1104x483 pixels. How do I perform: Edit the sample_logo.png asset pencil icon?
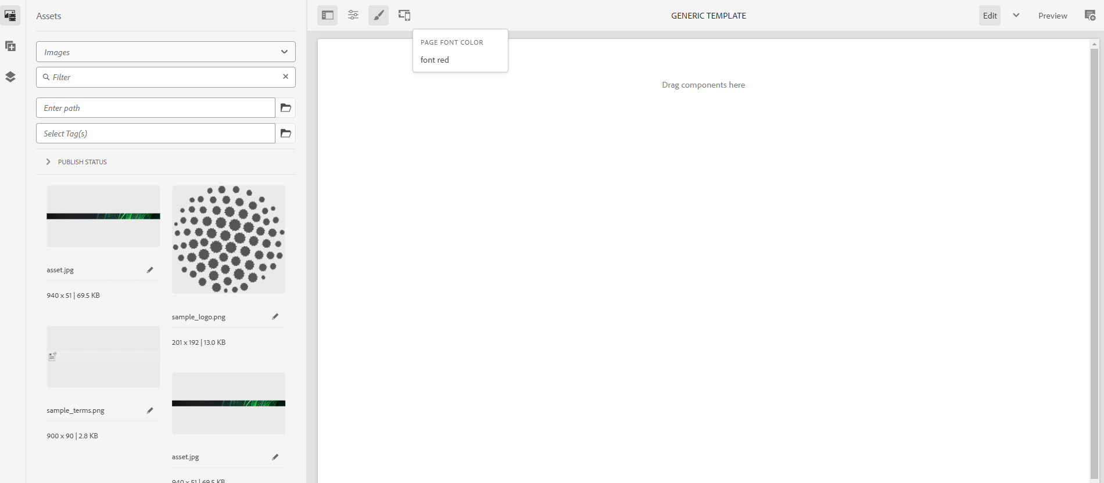[275, 316]
